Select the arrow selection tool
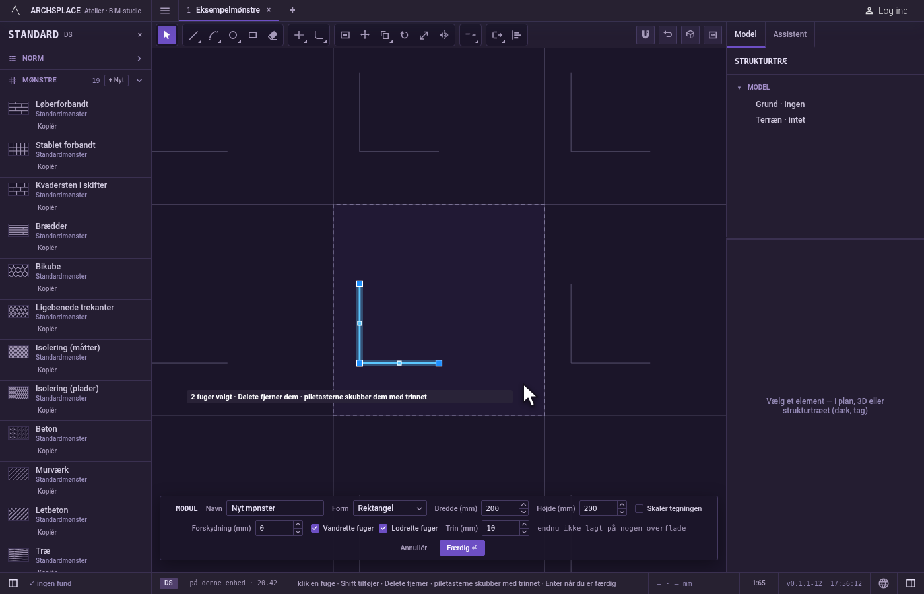This screenshot has width=924, height=594. click(x=167, y=35)
